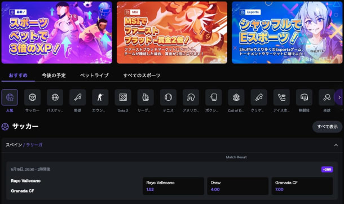Open the Esports シャッフル promotion banner
This screenshot has height=204, width=344.
click(x=287, y=33)
